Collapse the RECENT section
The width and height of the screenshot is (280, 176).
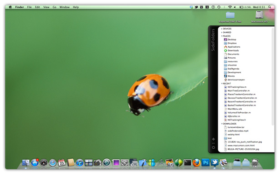click(222, 84)
